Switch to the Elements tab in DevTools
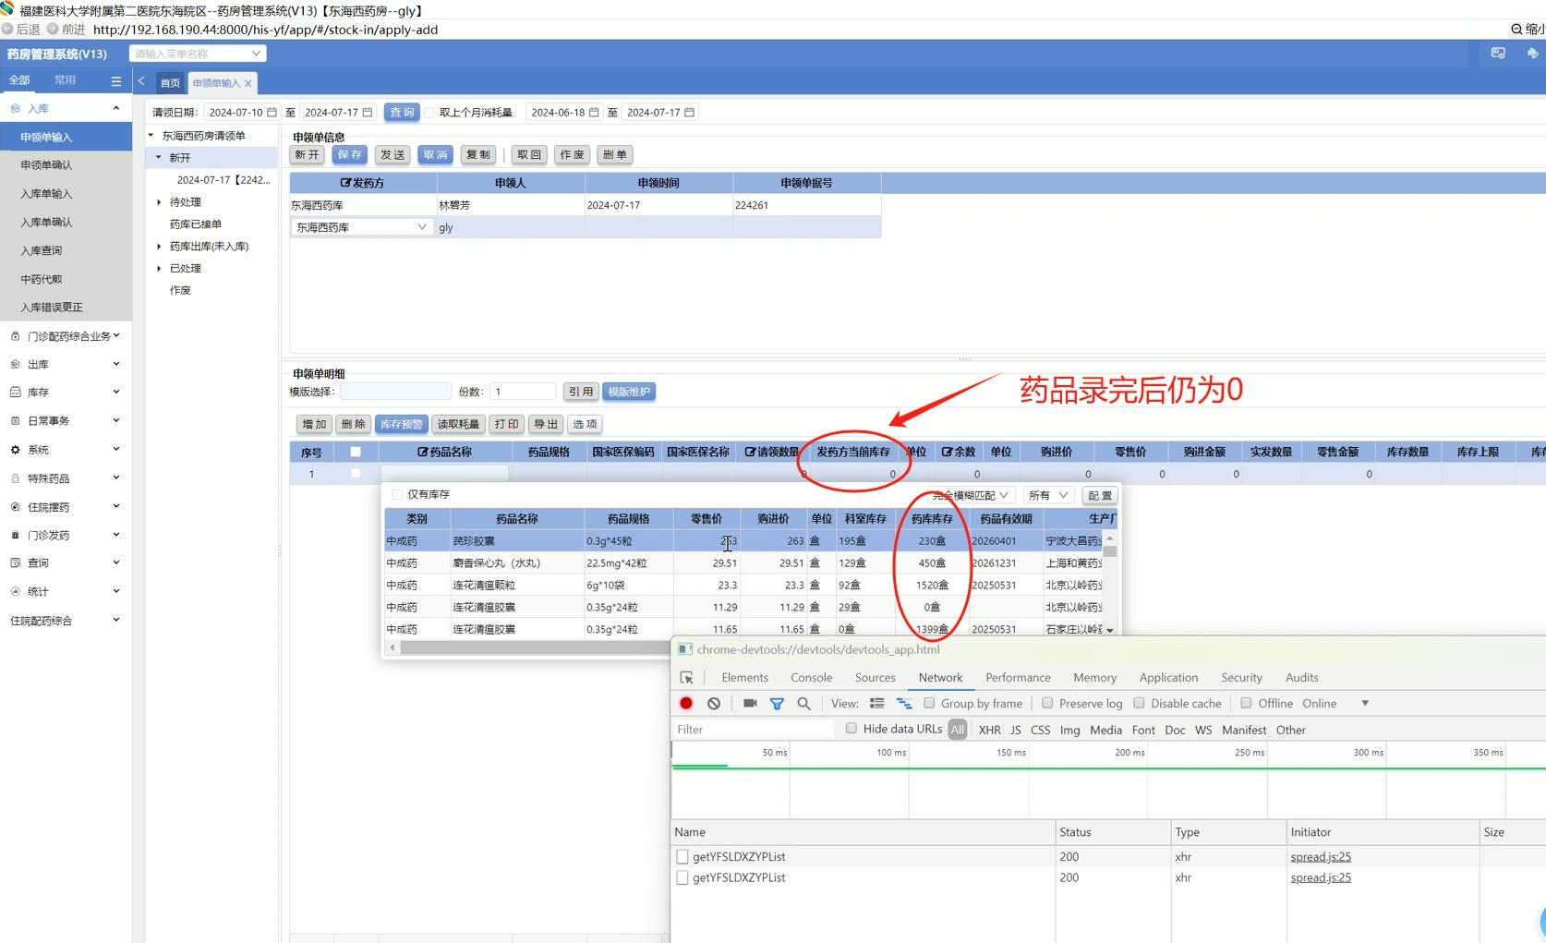The width and height of the screenshot is (1546, 943). 744,678
